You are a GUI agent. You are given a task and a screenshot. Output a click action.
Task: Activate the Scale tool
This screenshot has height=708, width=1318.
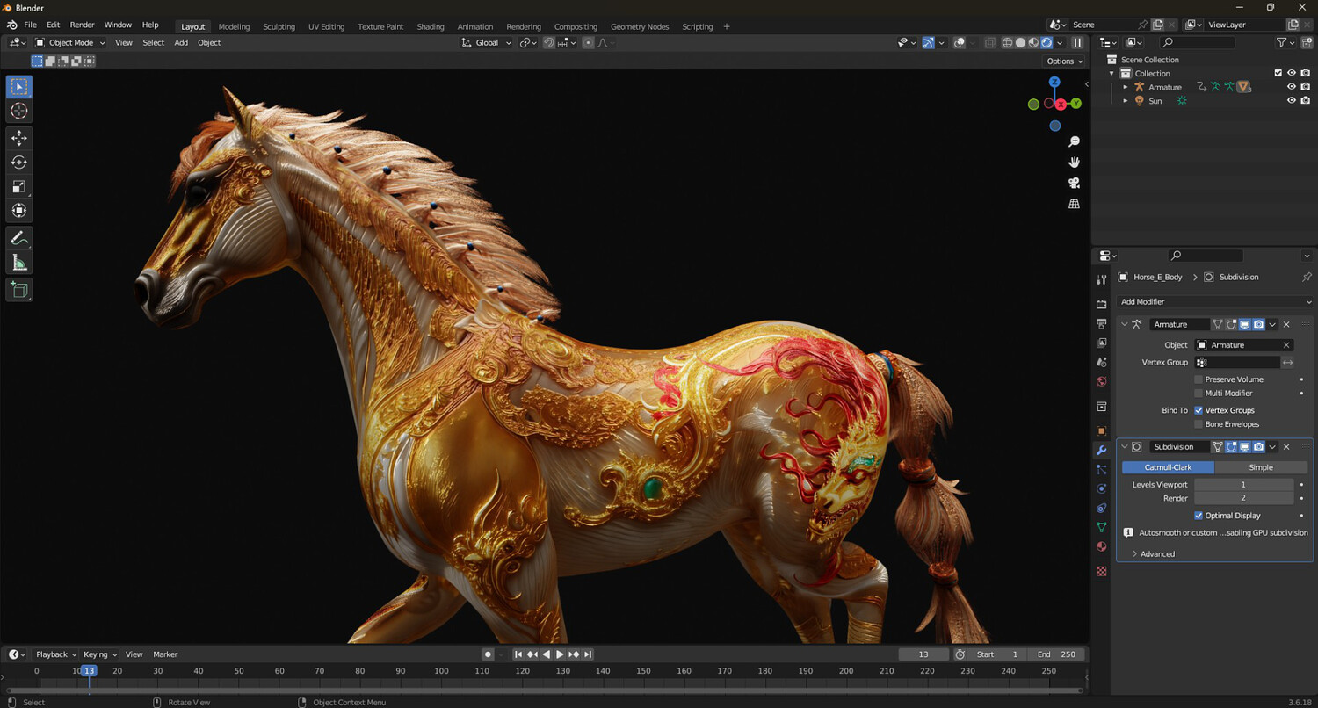click(x=19, y=186)
